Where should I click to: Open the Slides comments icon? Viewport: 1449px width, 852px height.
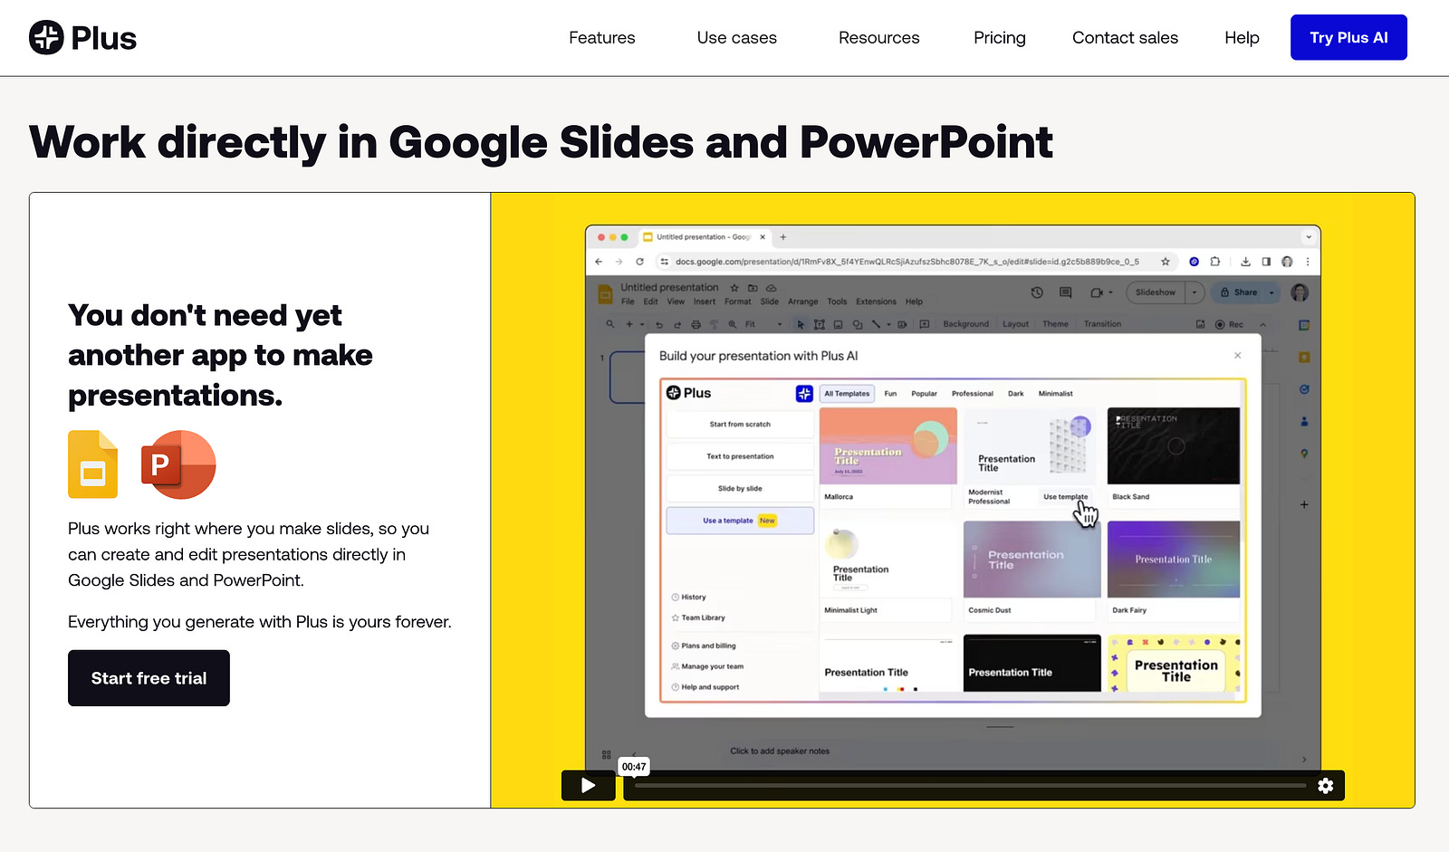click(1066, 292)
